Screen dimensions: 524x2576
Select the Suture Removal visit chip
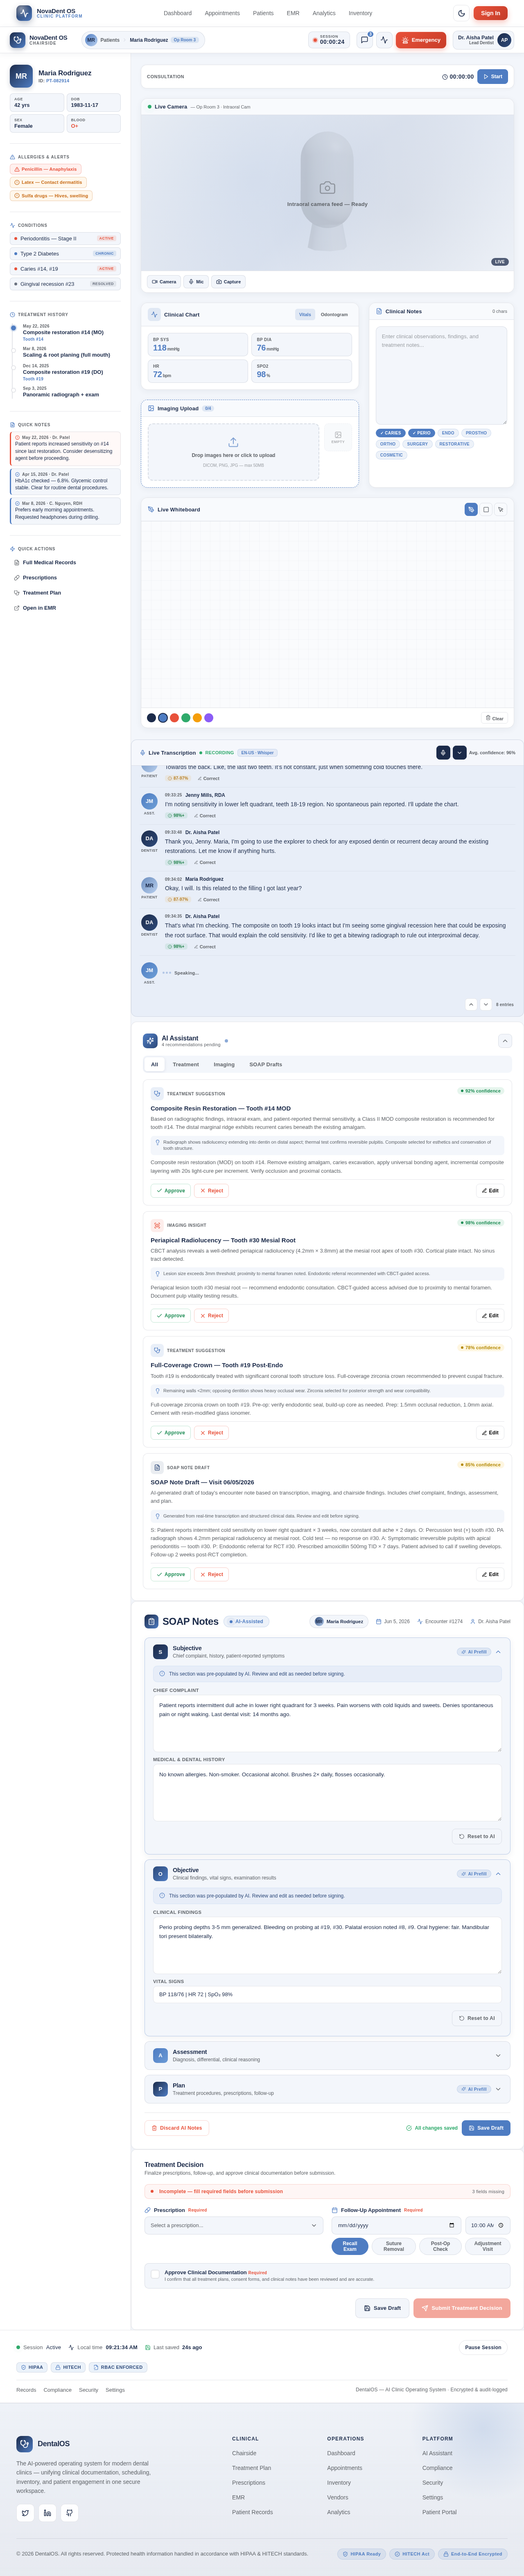coord(394,2245)
